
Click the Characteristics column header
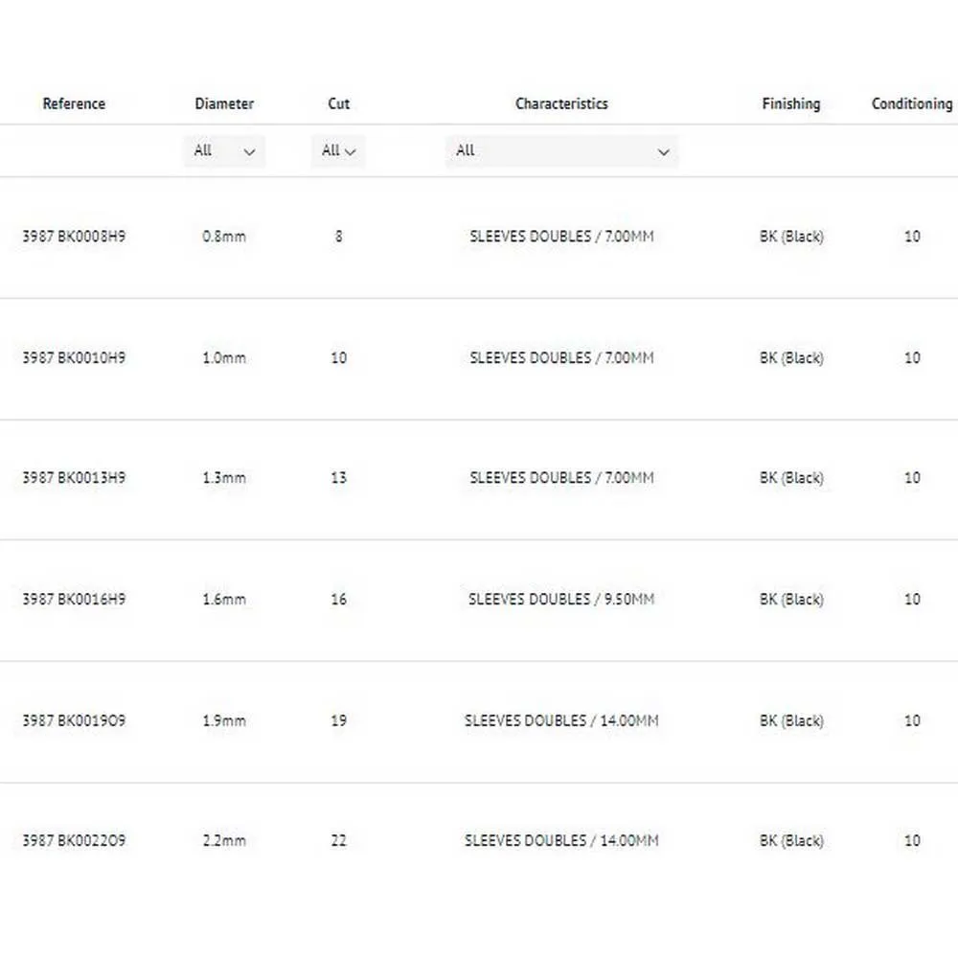561,103
